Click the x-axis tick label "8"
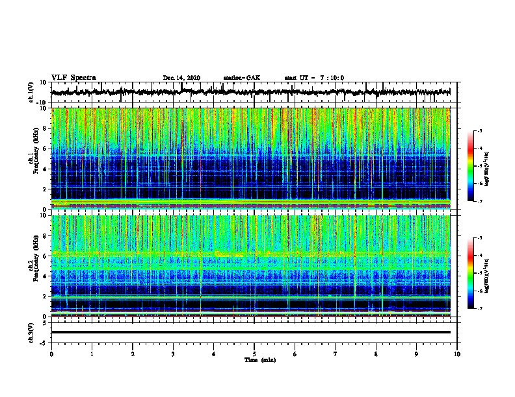This screenshot has height=397, width=515. tap(376, 354)
